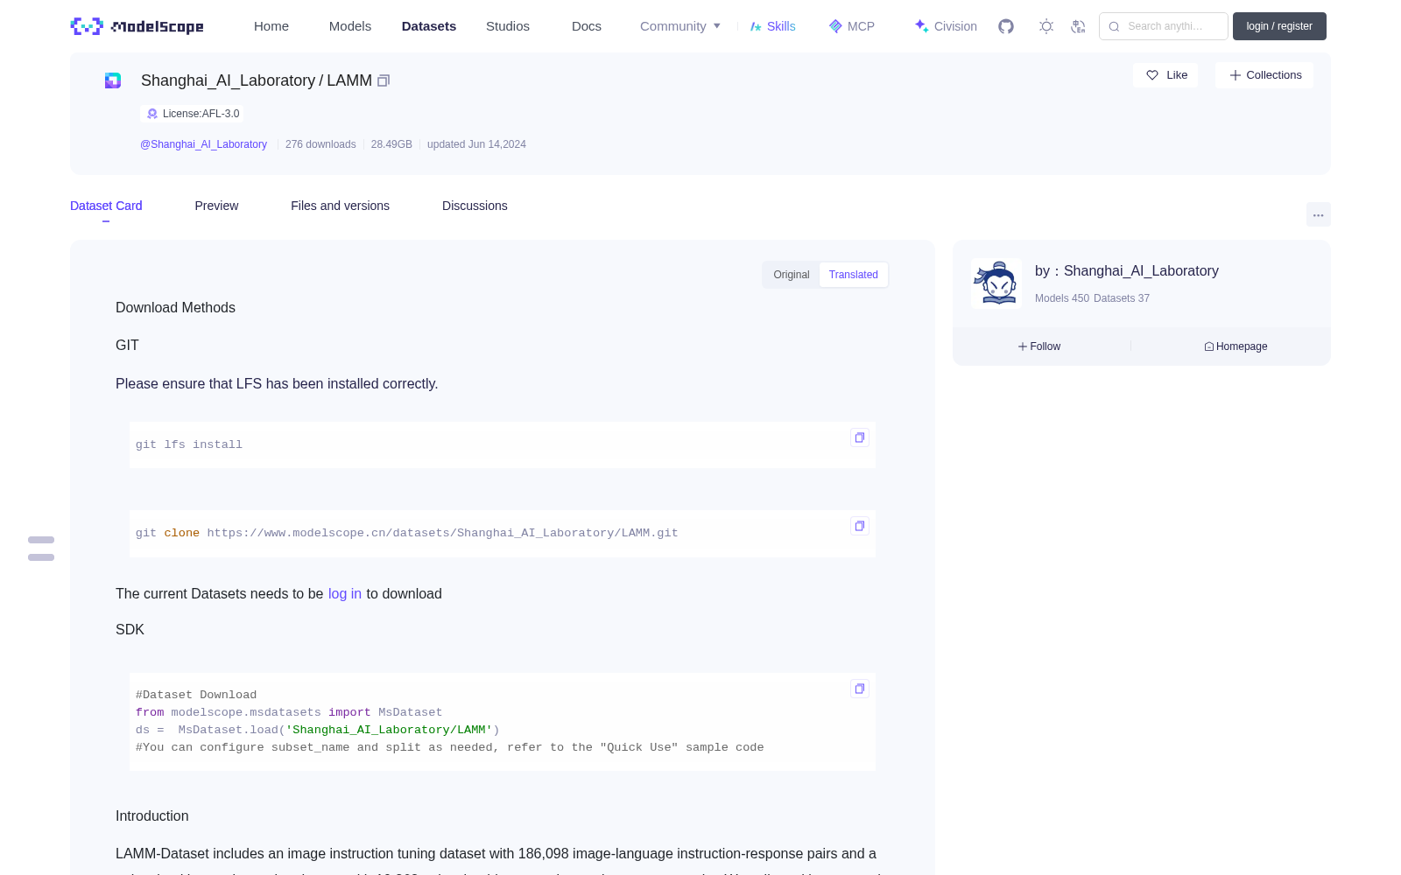The width and height of the screenshot is (1401, 875).
Task: Open the Discussions tab
Action: (x=475, y=206)
